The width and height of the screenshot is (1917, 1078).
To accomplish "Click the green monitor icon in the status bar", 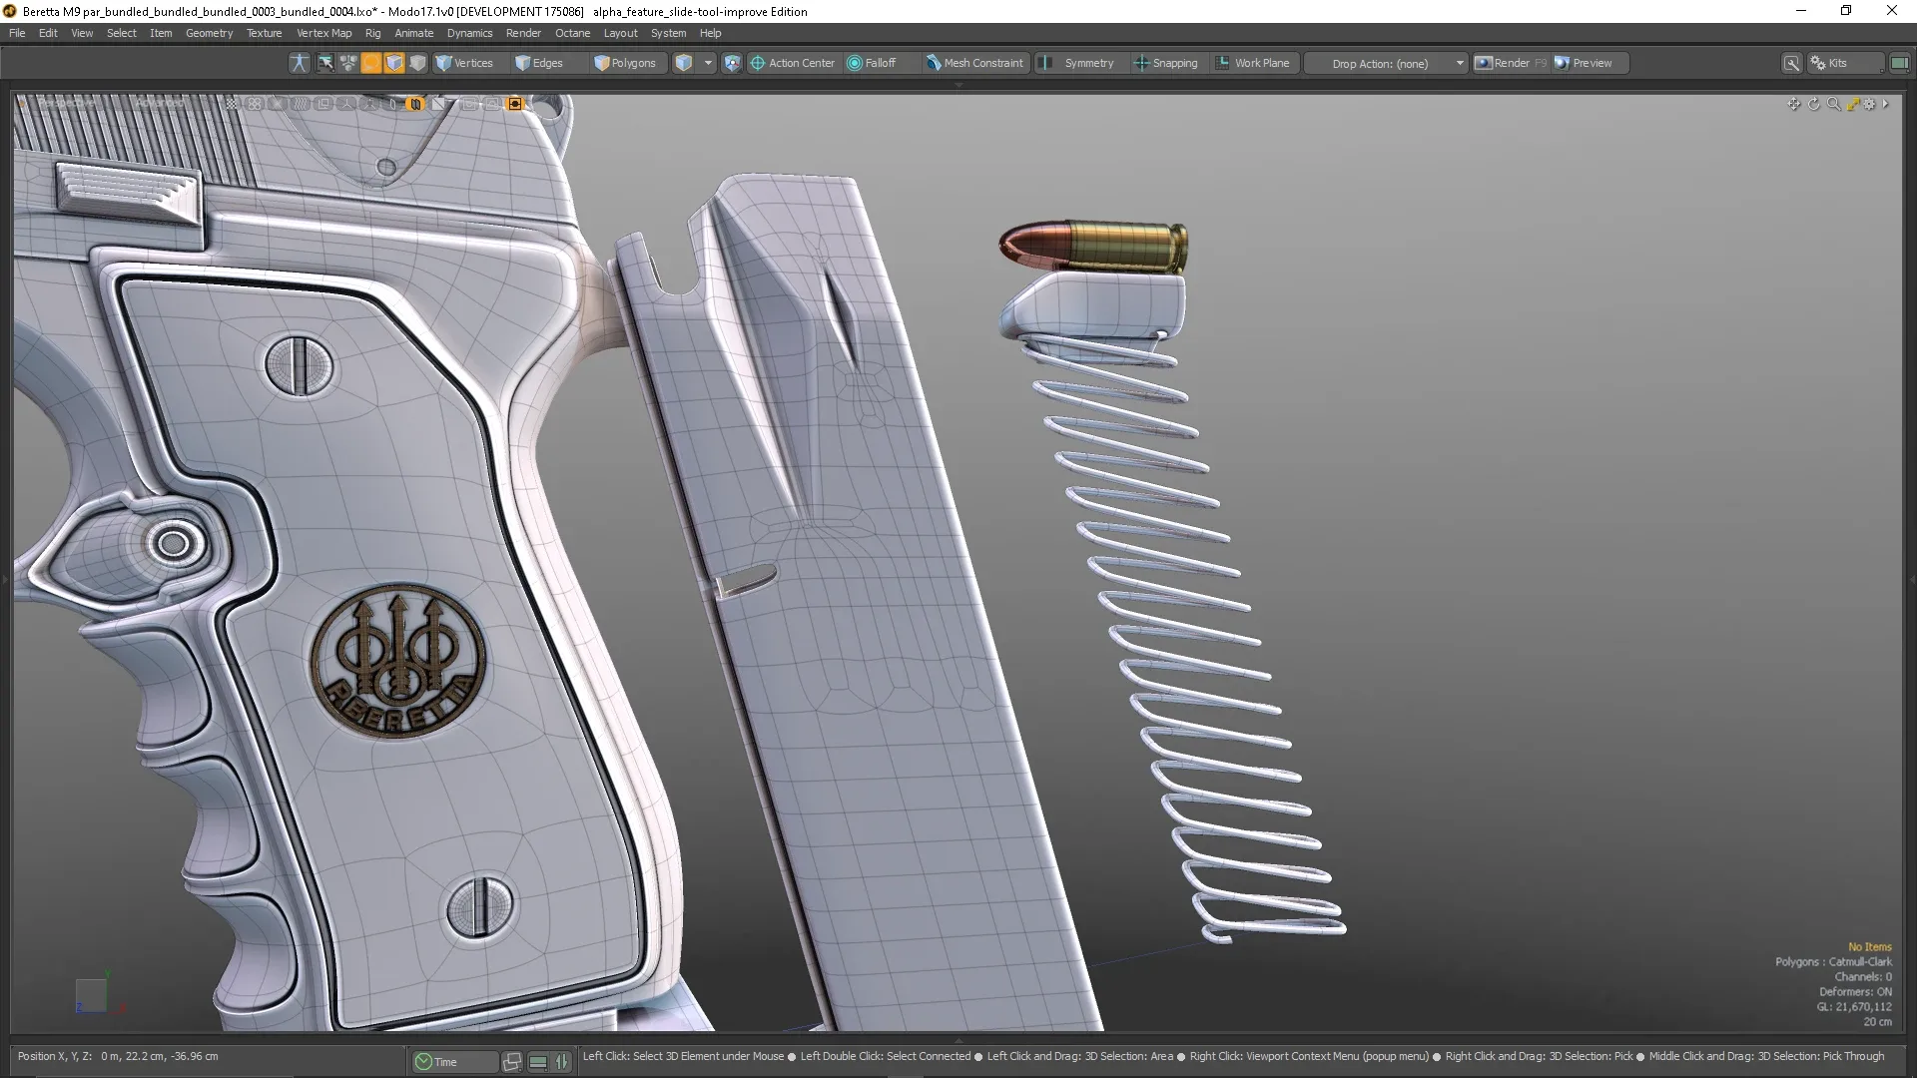I will pyautogui.click(x=538, y=1062).
